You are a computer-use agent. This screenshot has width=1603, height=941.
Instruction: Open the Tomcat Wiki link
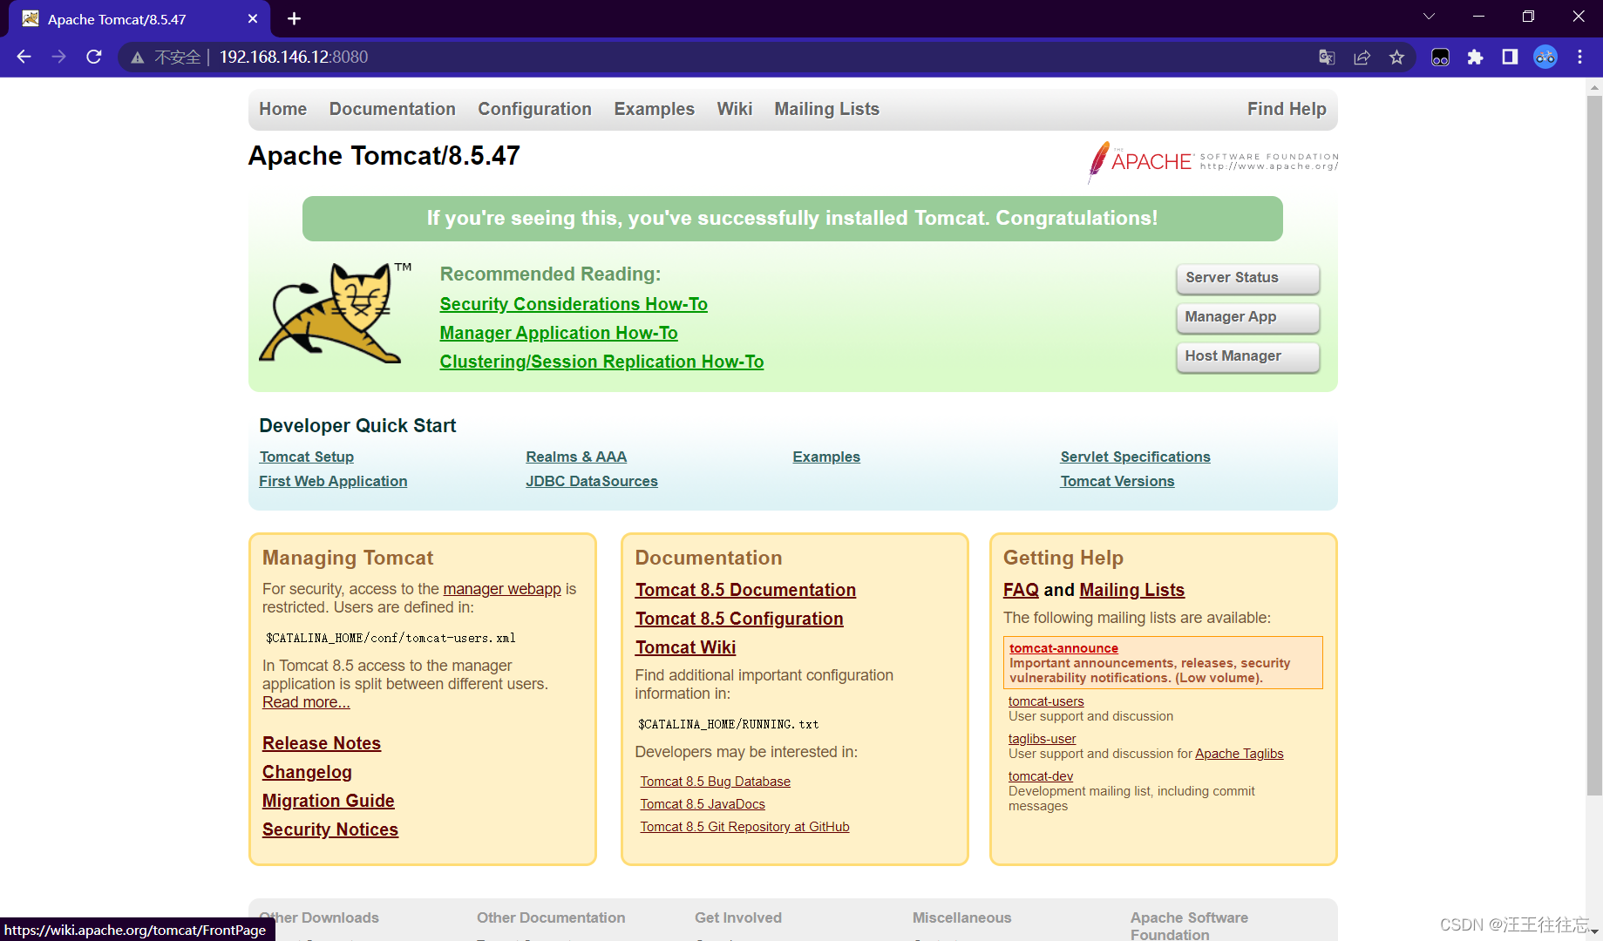coord(685,647)
